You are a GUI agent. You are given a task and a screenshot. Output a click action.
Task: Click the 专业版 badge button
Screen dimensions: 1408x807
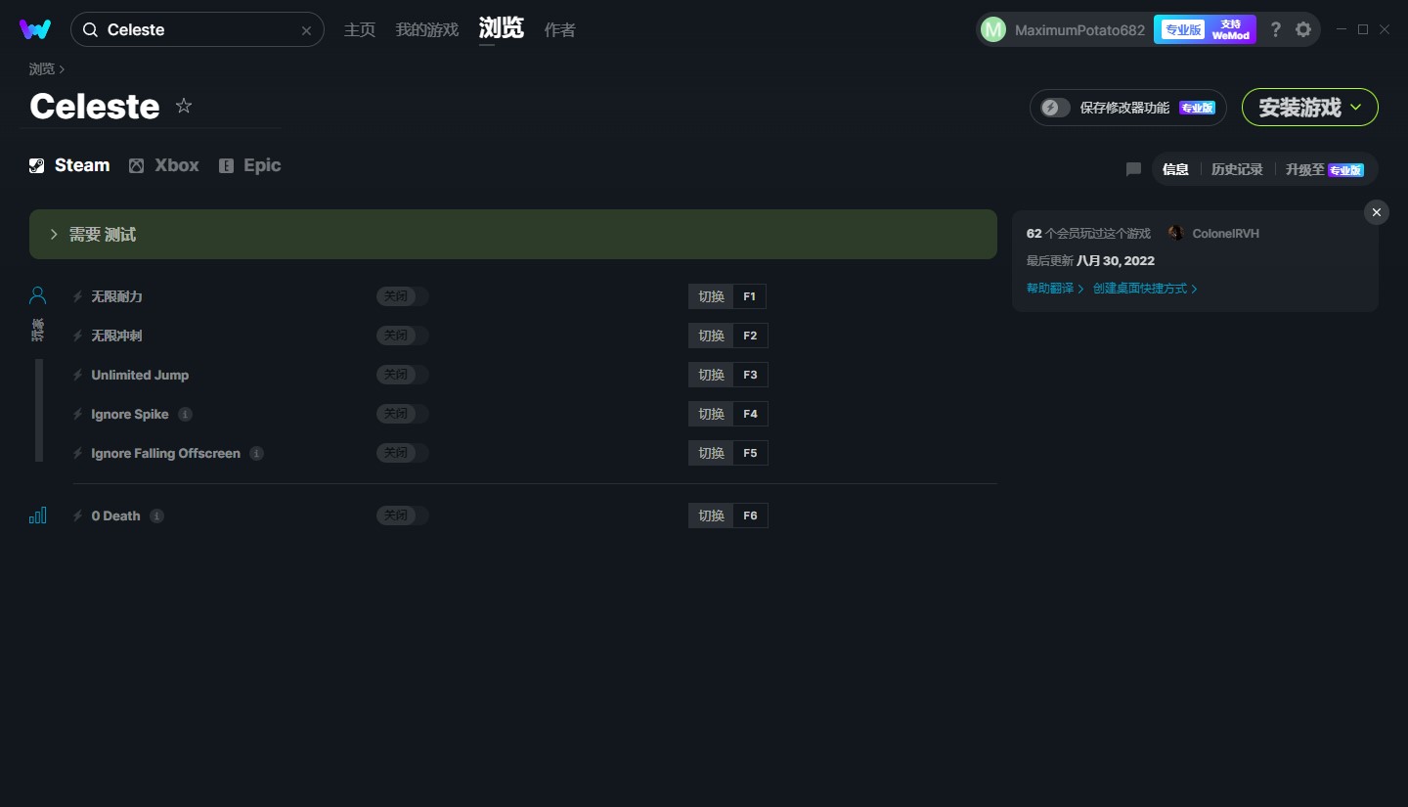click(x=1183, y=29)
